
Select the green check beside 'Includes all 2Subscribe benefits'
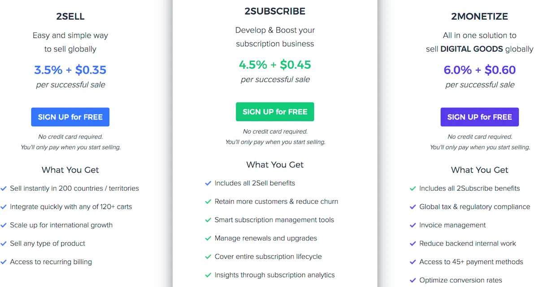pyautogui.click(x=413, y=188)
